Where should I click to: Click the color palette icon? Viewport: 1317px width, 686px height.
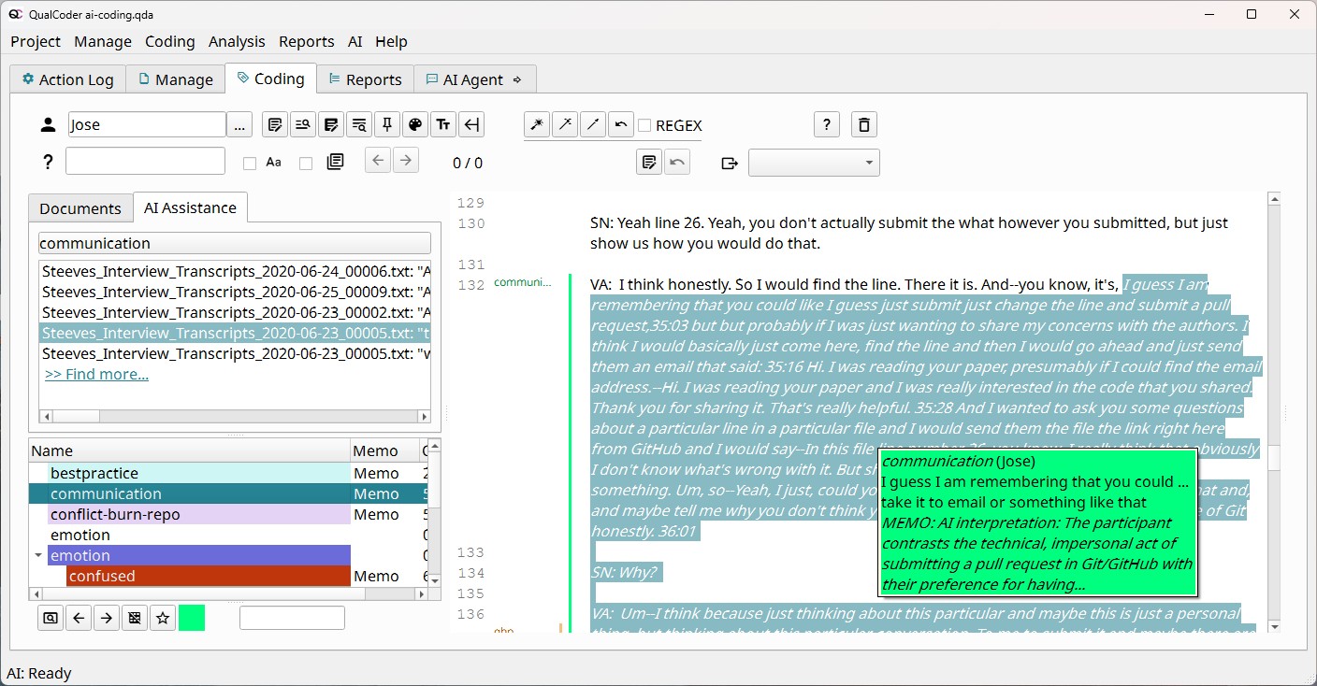(415, 125)
